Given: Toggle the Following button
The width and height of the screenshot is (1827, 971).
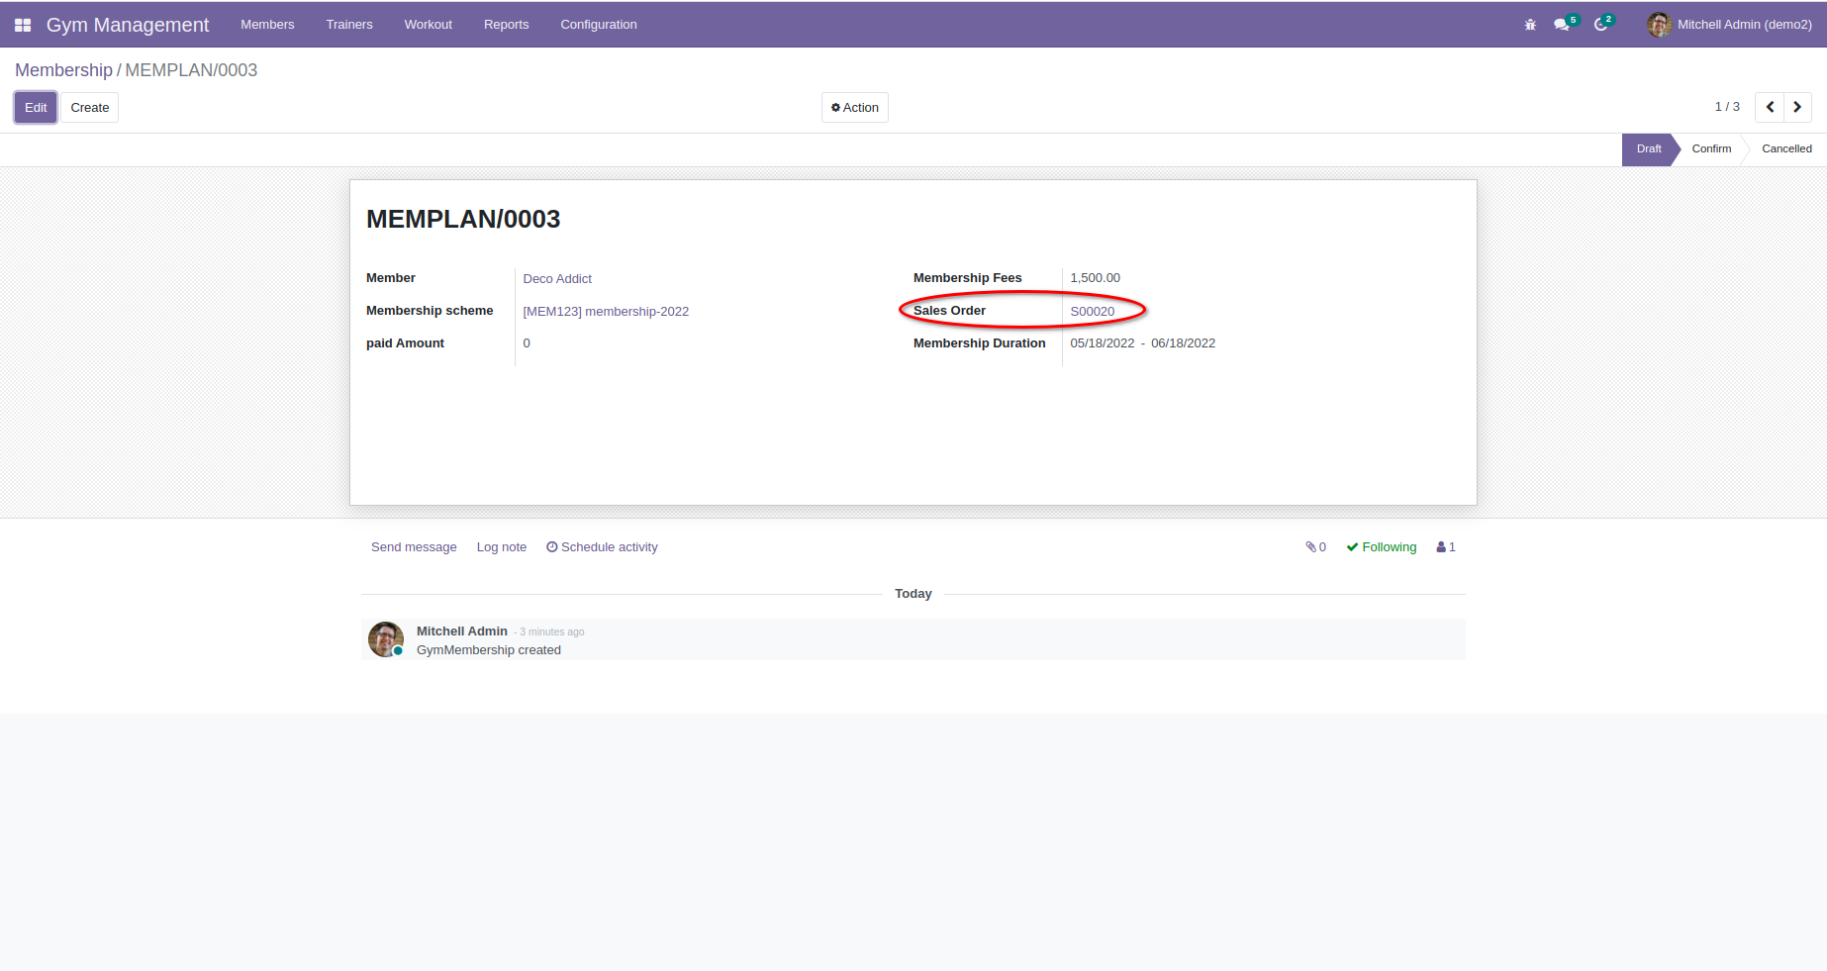Looking at the screenshot, I should [x=1382, y=547].
